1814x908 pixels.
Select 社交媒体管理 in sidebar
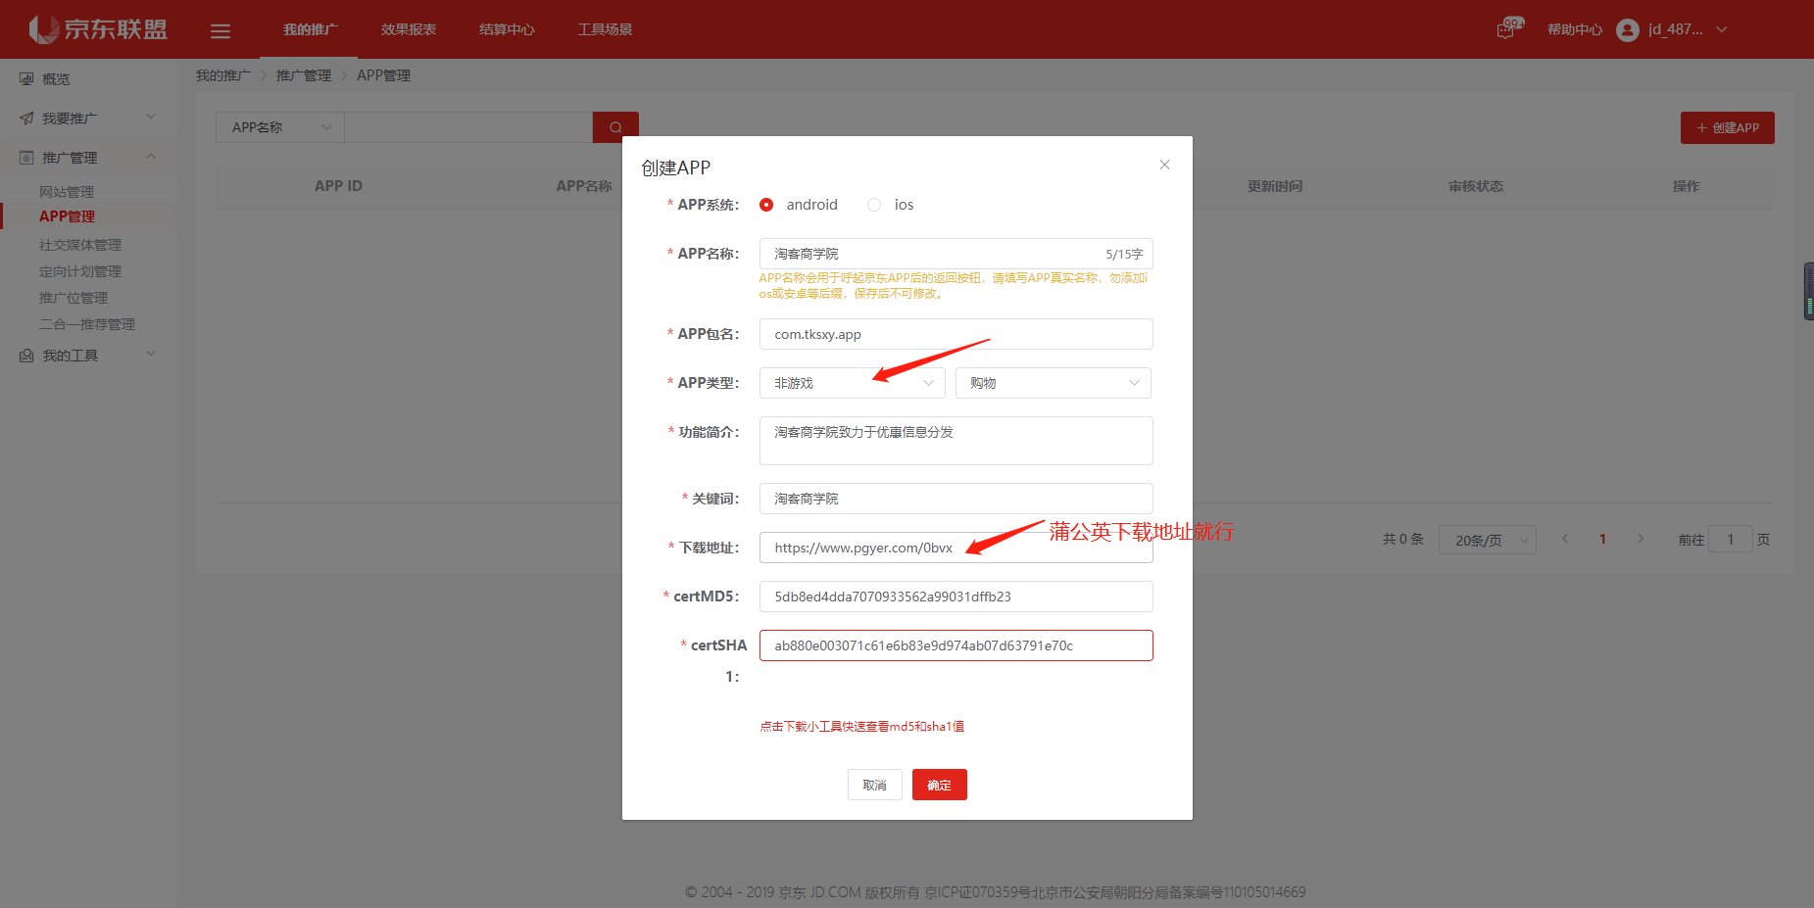pyautogui.click(x=80, y=245)
